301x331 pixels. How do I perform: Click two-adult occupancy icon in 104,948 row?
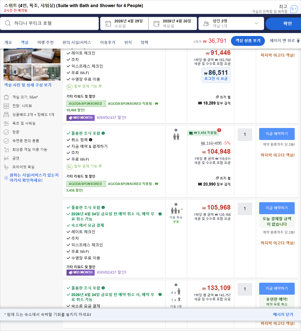[x=176, y=137]
